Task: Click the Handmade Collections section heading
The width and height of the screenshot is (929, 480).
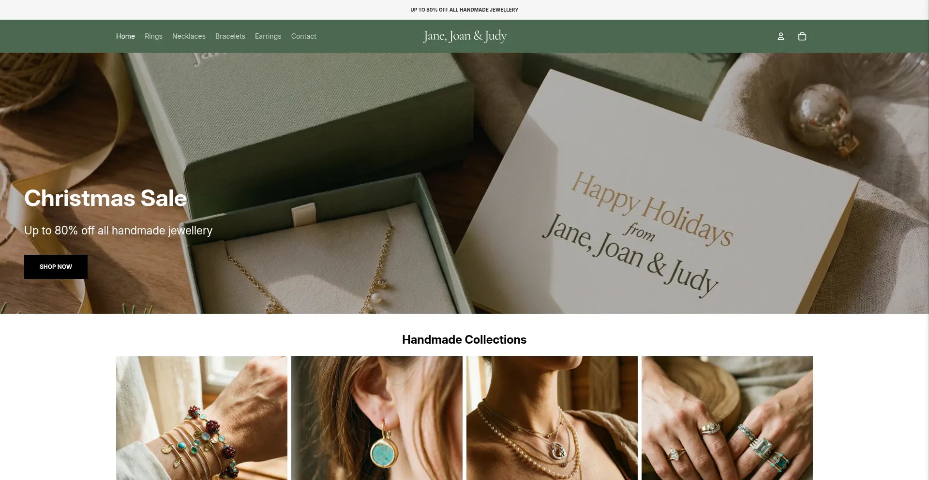Action: 464,340
